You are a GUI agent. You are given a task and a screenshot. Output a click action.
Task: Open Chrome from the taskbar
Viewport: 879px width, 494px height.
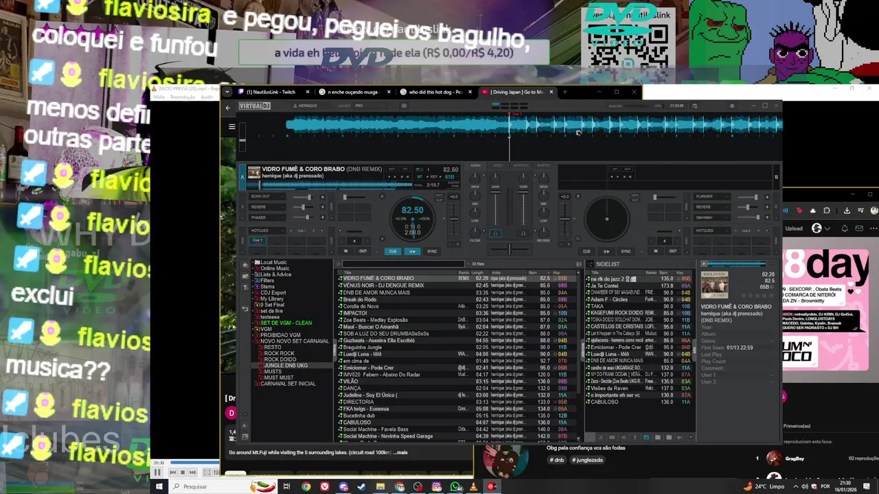coord(306,486)
